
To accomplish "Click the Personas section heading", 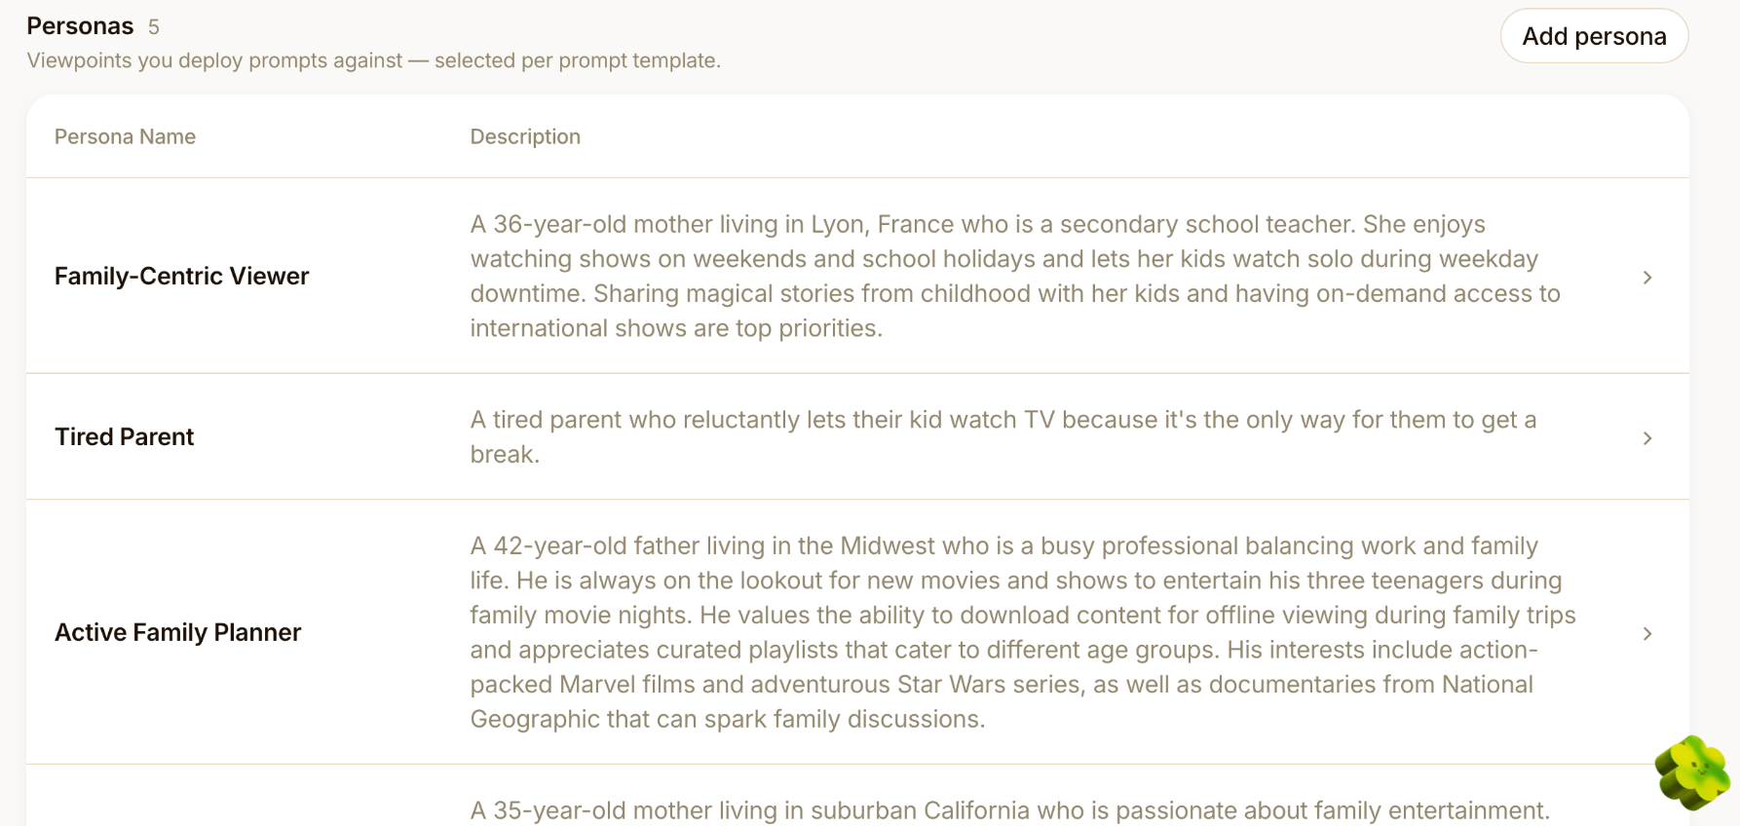I will (x=80, y=26).
